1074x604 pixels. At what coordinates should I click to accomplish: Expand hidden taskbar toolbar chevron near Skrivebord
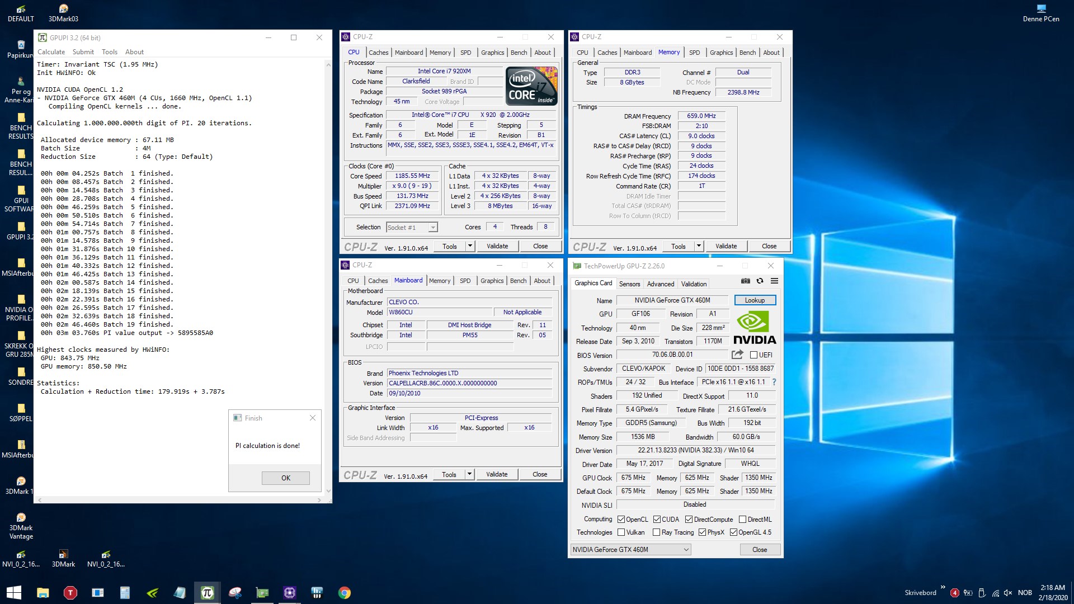[x=943, y=587]
